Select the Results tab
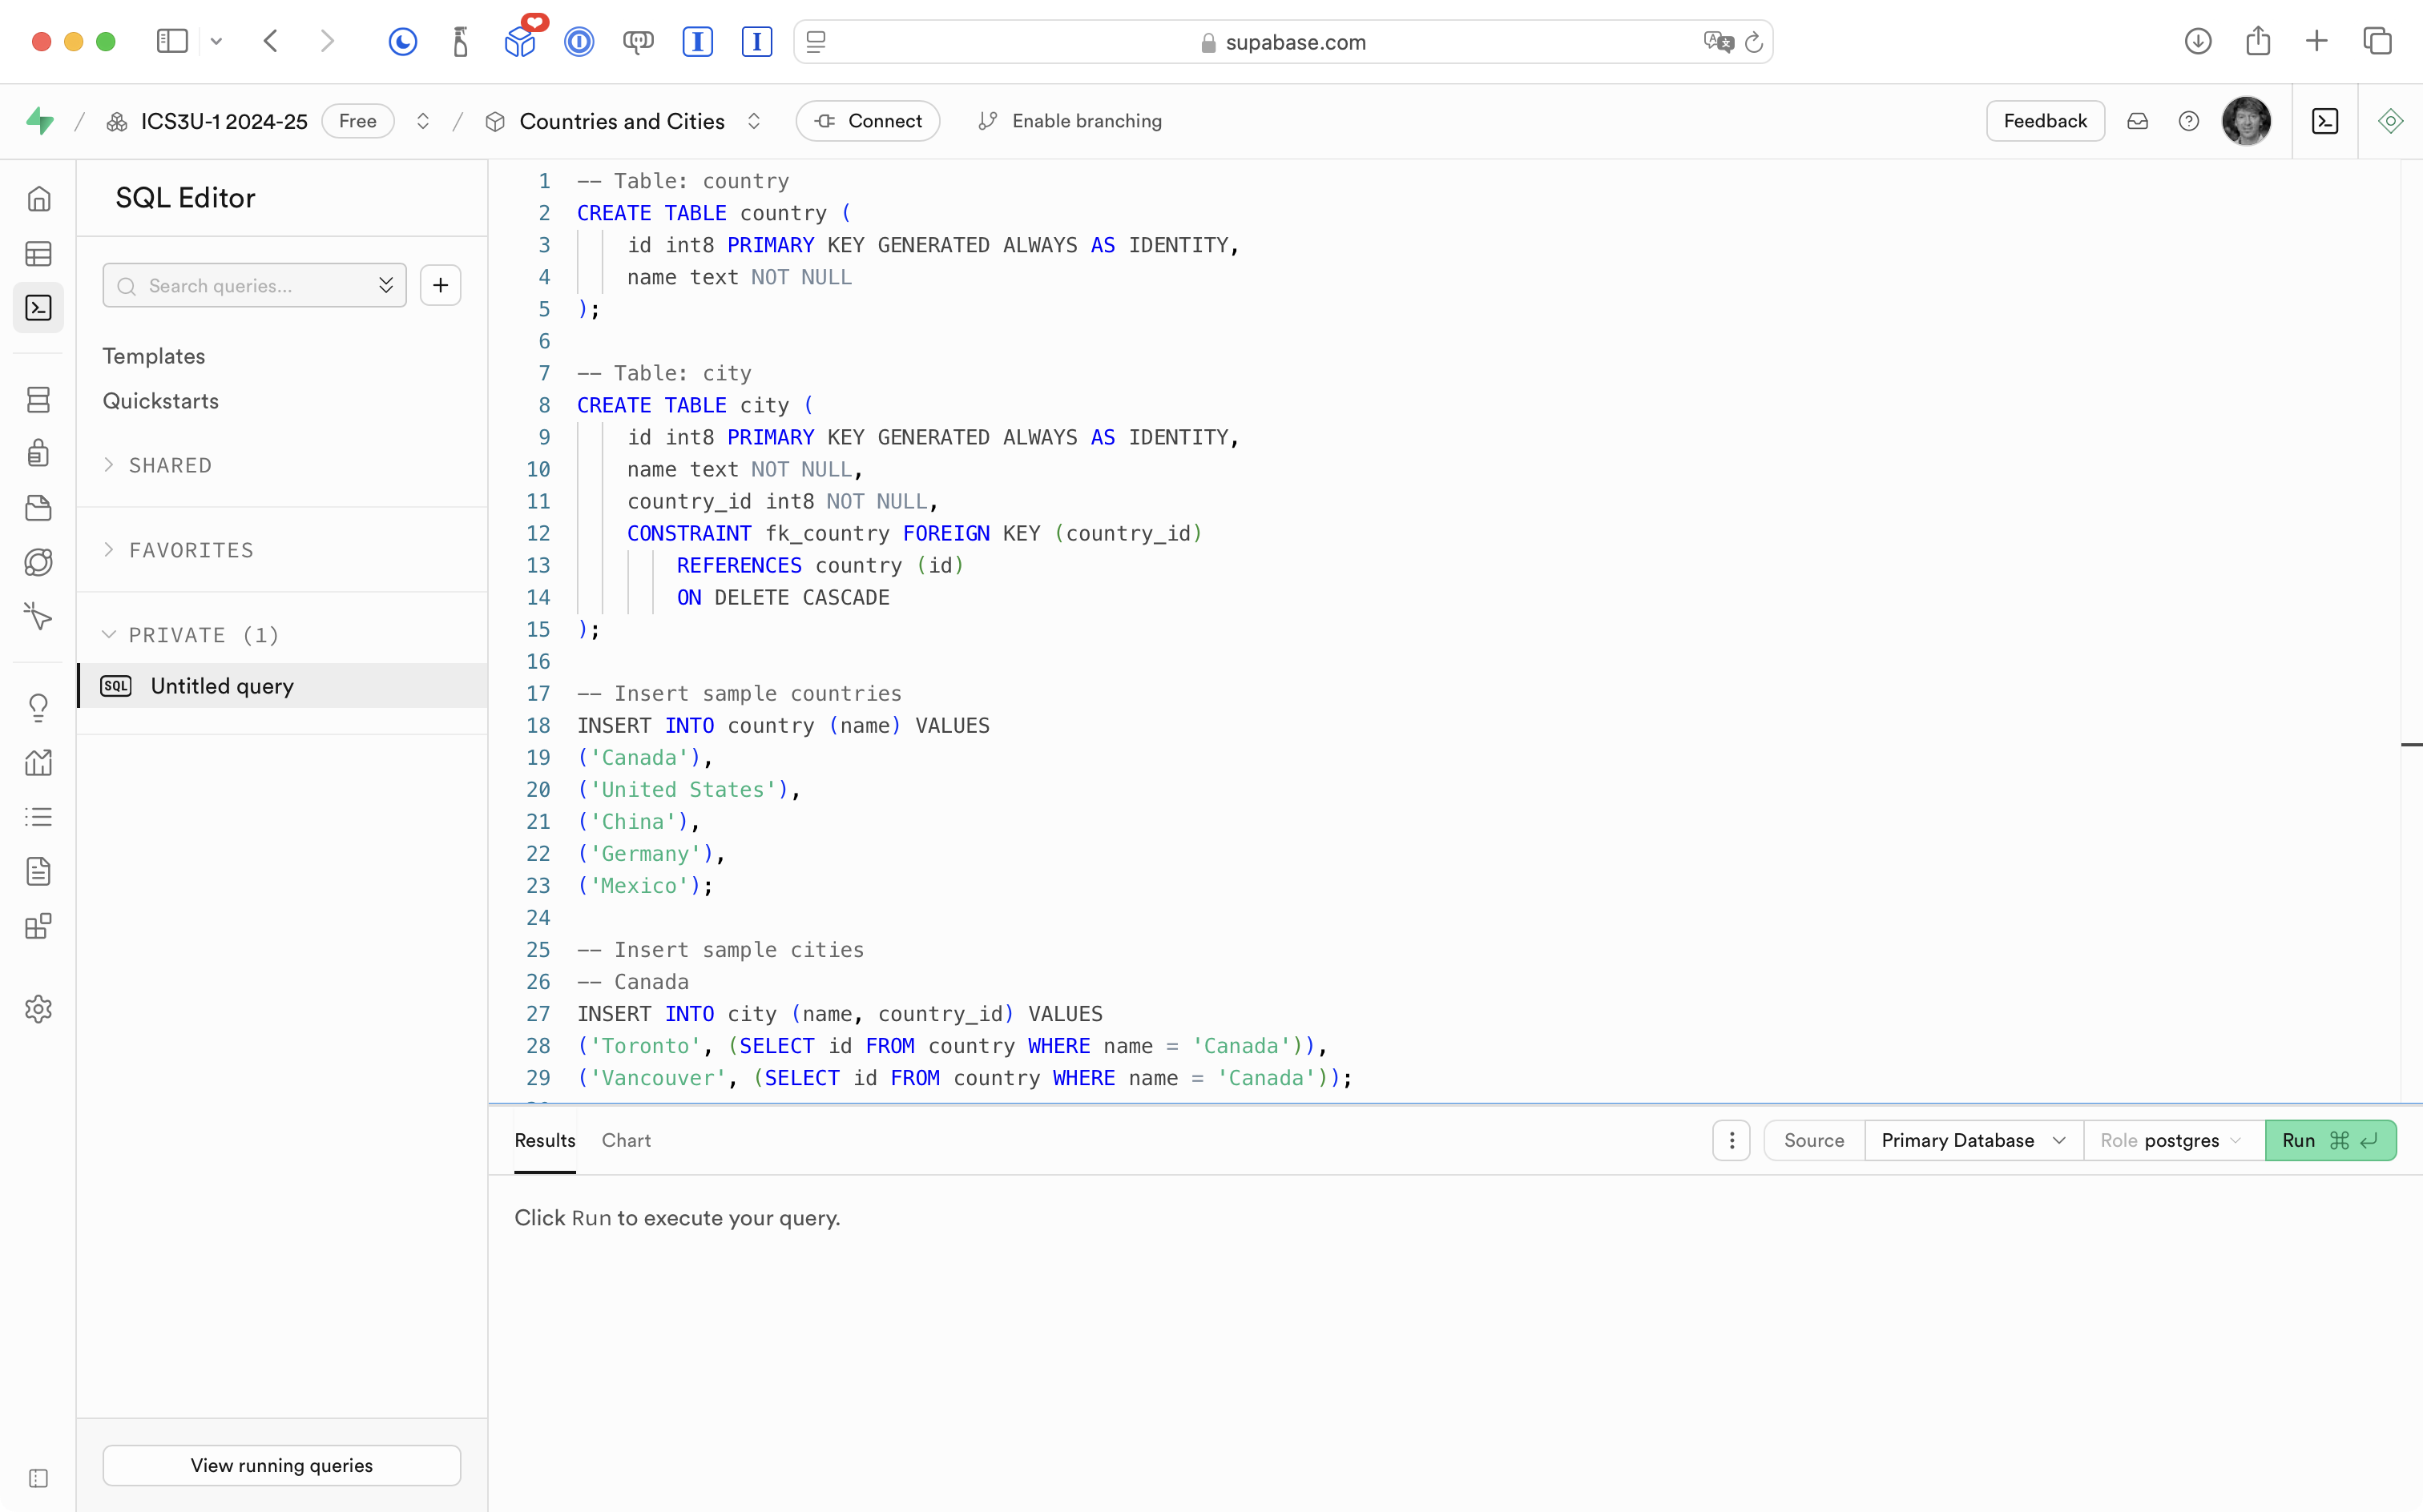2423x1512 pixels. tap(544, 1140)
